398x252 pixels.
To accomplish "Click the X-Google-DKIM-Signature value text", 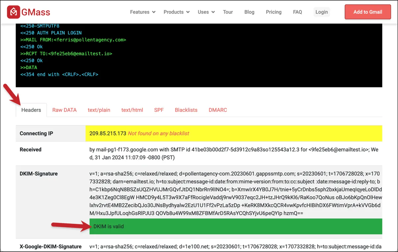I will 235,246.
